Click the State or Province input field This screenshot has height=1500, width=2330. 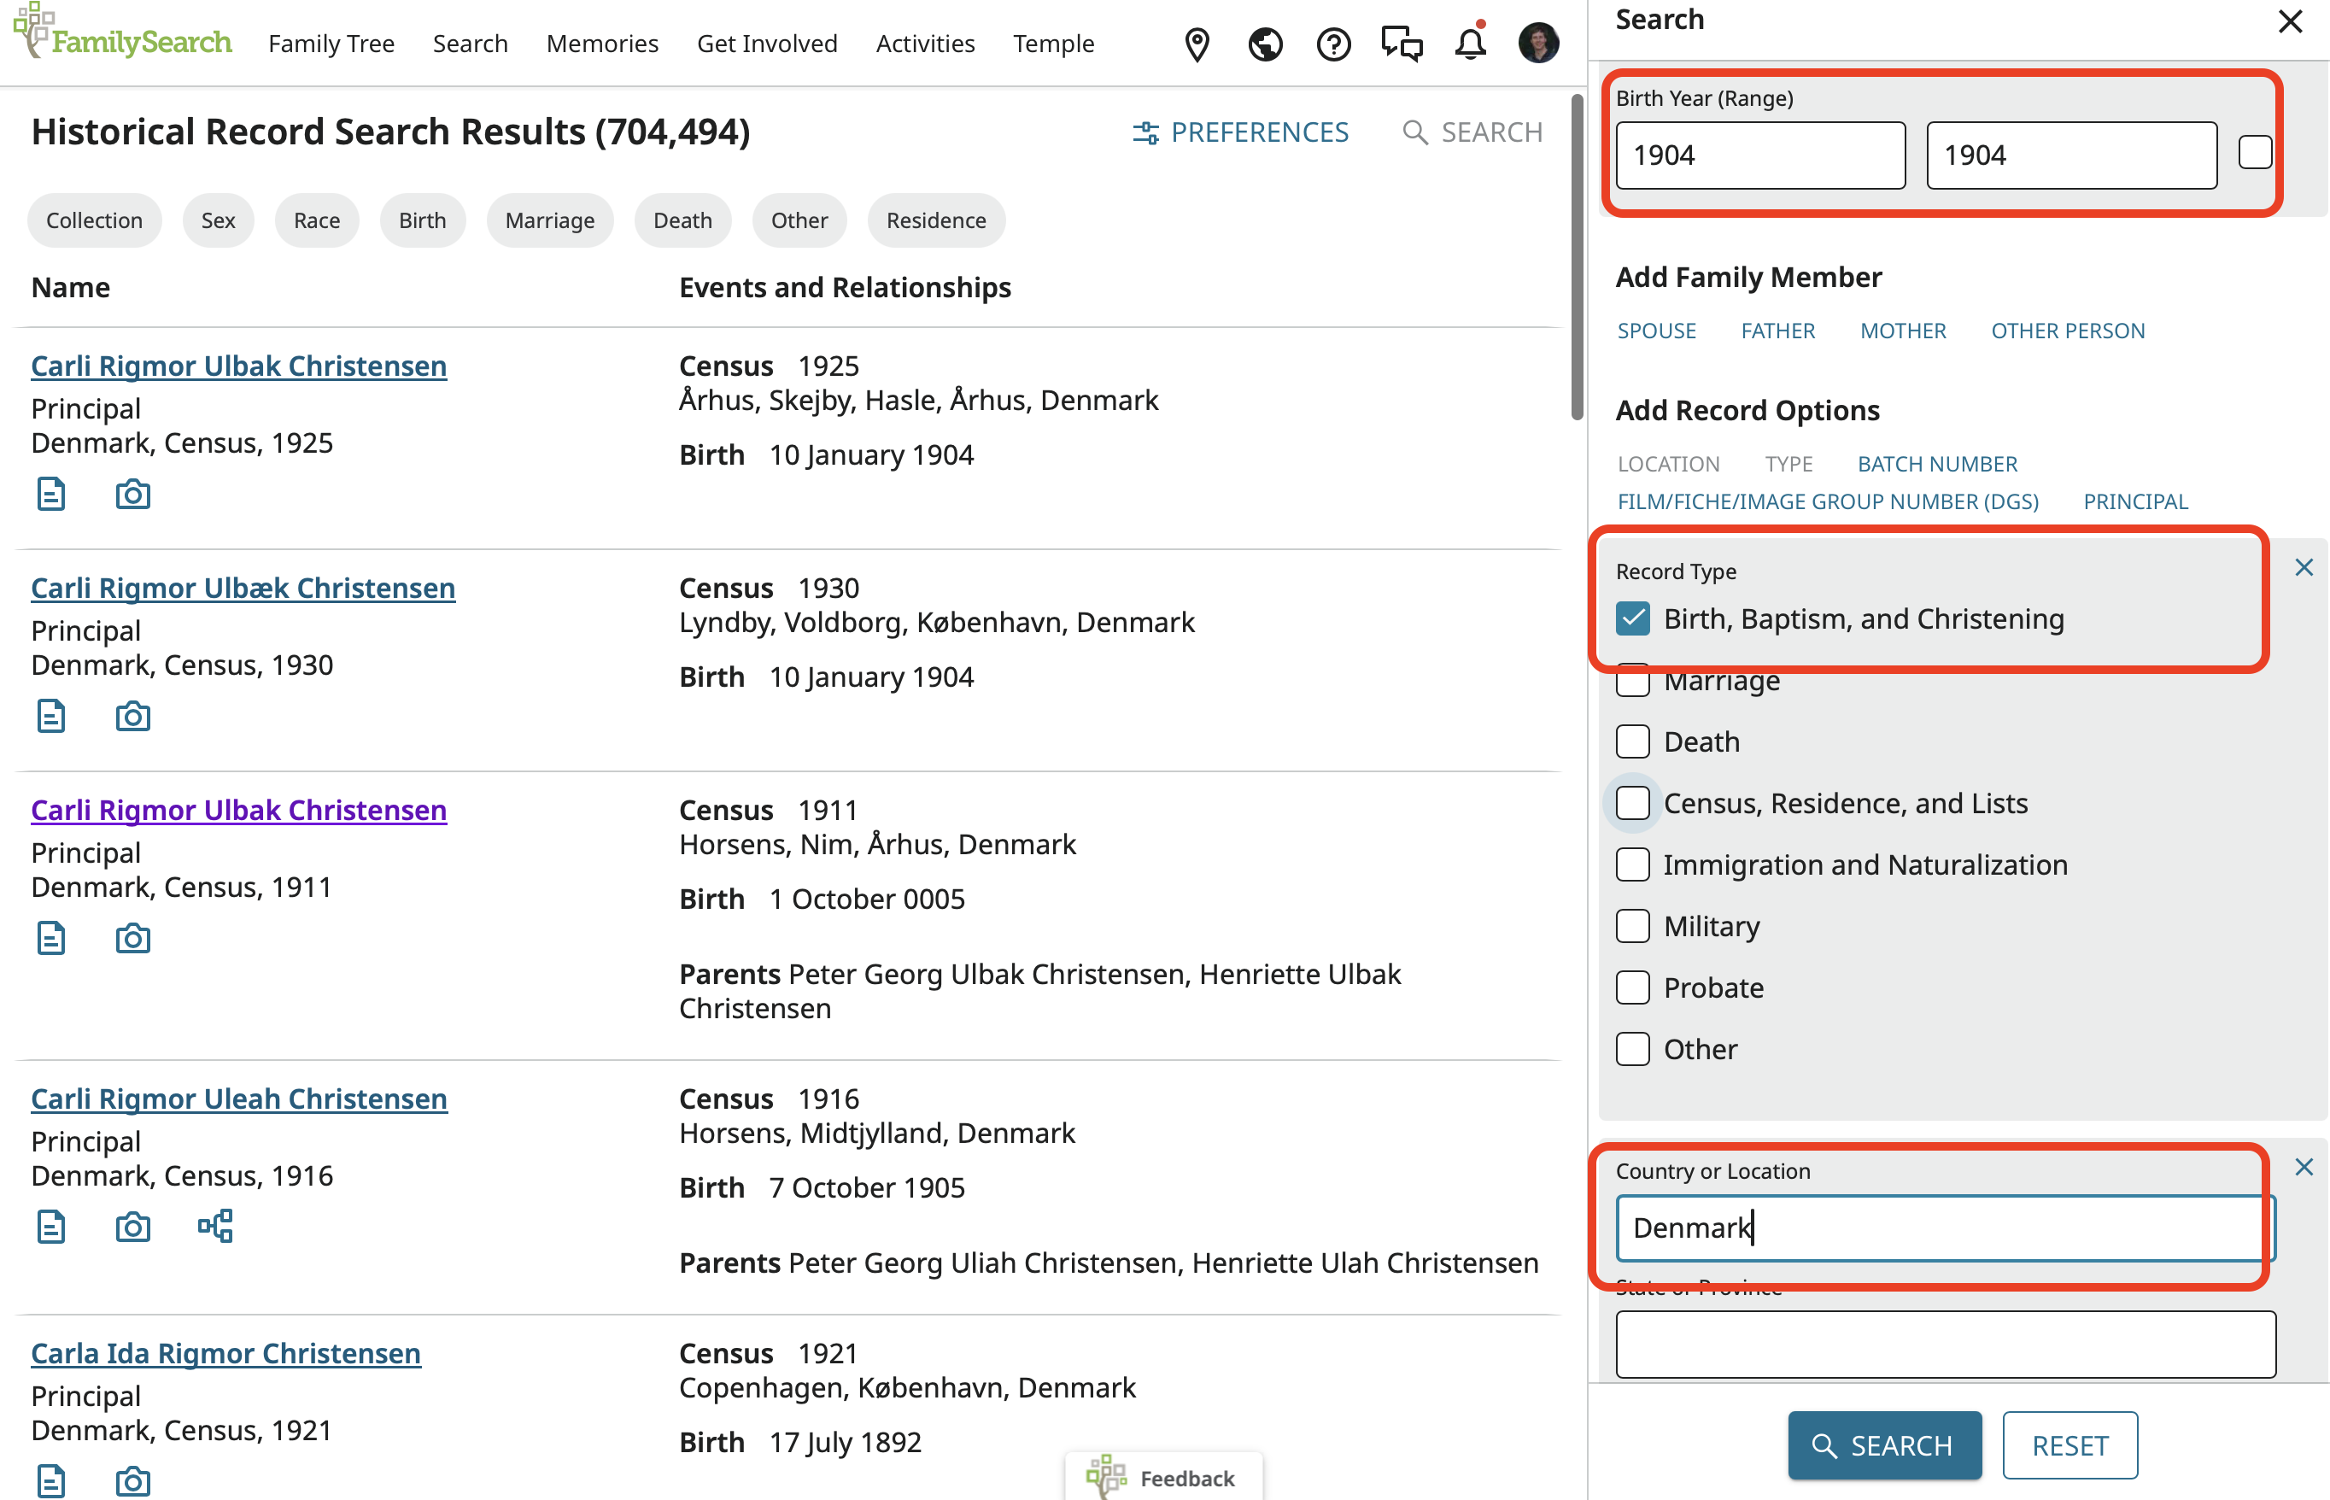[x=1945, y=1345]
